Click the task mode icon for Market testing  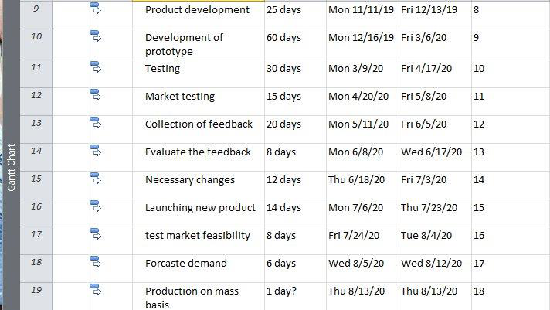(96, 95)
